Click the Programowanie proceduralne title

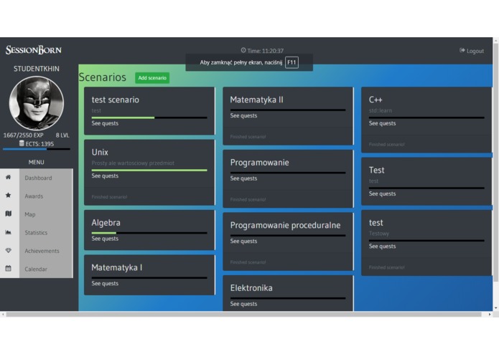(x=286, y=225)
